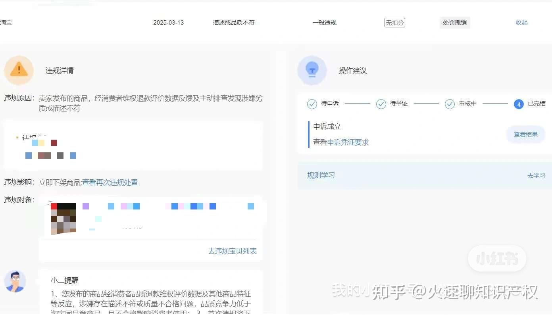Click the 操作建议 heading
Screen dimensions: 552x315
pyautogui.click(x=353, y=71)
